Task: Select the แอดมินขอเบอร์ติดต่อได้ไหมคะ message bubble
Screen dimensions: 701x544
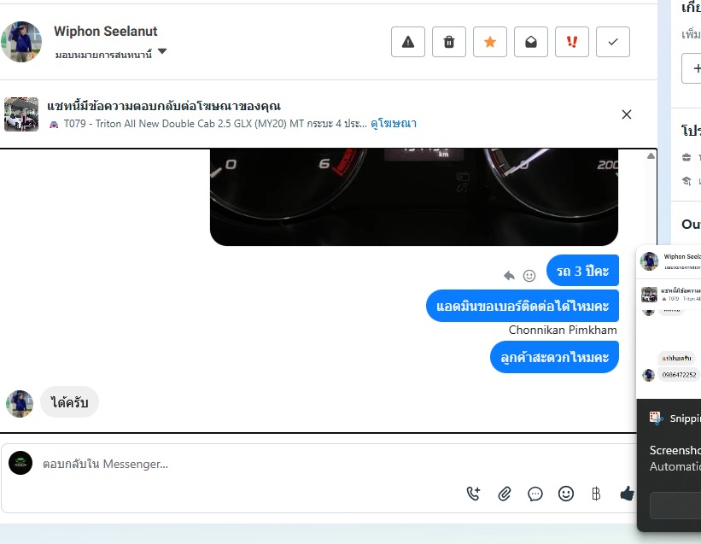Action: [523, 306]
